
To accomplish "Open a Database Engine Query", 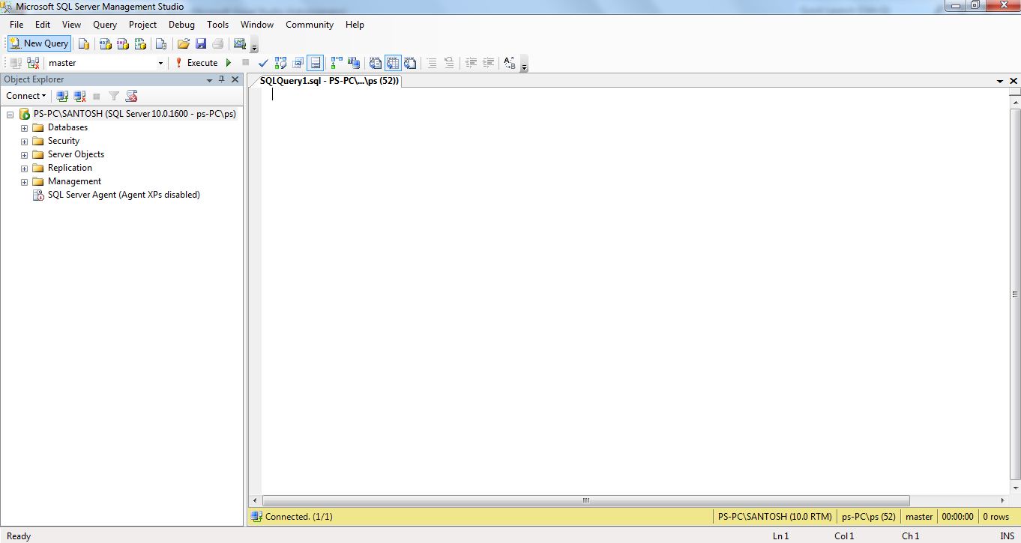I will point(84,43).
